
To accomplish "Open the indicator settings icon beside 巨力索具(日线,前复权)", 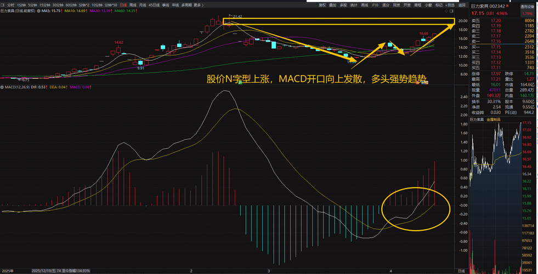I will click(39, 11).
